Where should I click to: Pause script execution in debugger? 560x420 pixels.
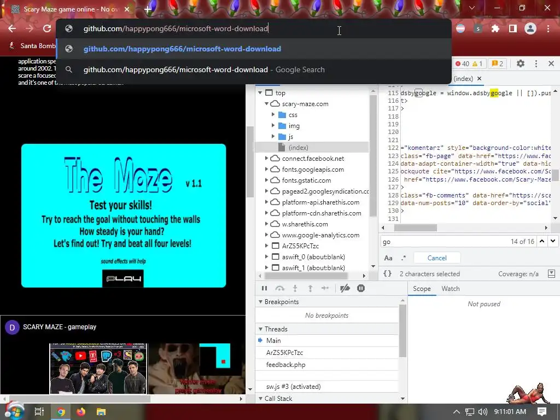(264, 289)
